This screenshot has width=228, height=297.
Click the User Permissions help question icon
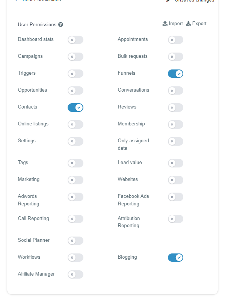click(60, 25)
